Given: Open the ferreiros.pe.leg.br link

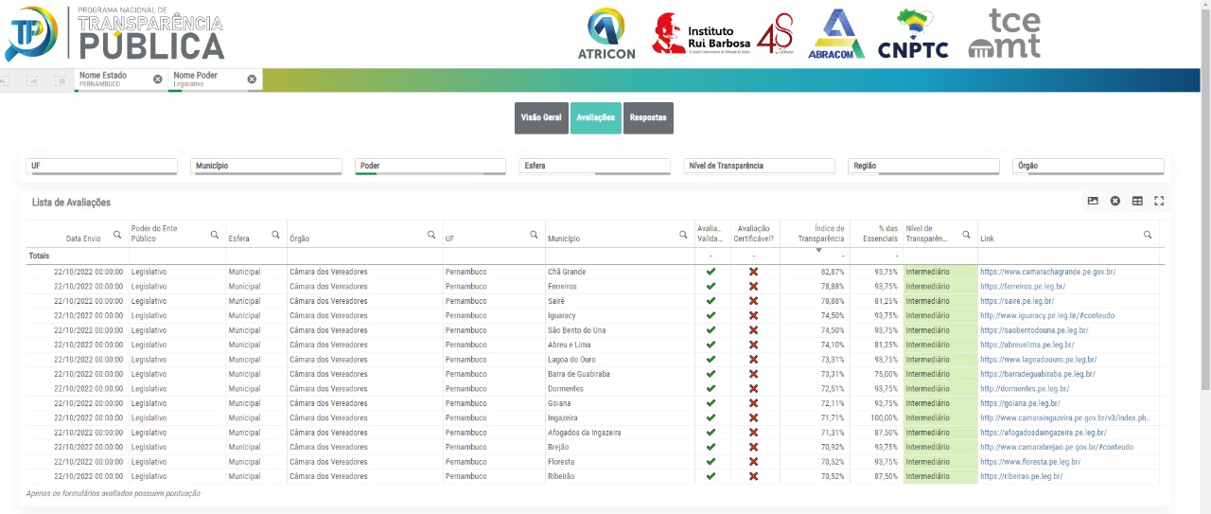Looking at the screenshot, I should (1023, 286).
